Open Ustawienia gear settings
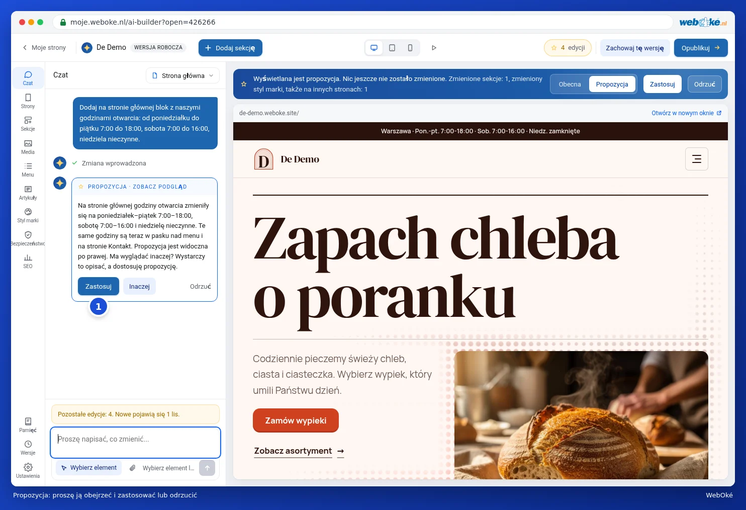The image size is (746, 510). pyautogui.click(x=28, y=471)
